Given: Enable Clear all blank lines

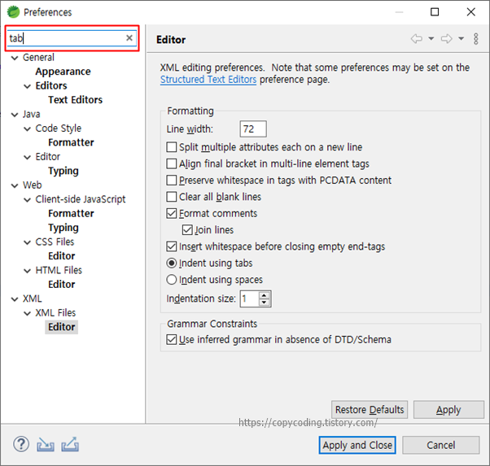Looking at the screenshot, I should coord(172,197).
